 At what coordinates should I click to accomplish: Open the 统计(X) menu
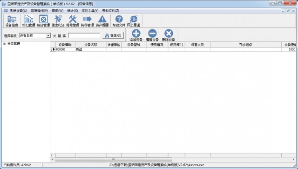tap(73, 11)
